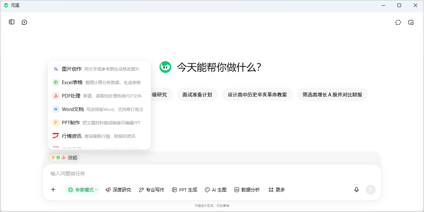Click the Yuanbao mascot logo beside the greeting
The width and height of the screenshot is (424, 212).
[x=165, y=67]
